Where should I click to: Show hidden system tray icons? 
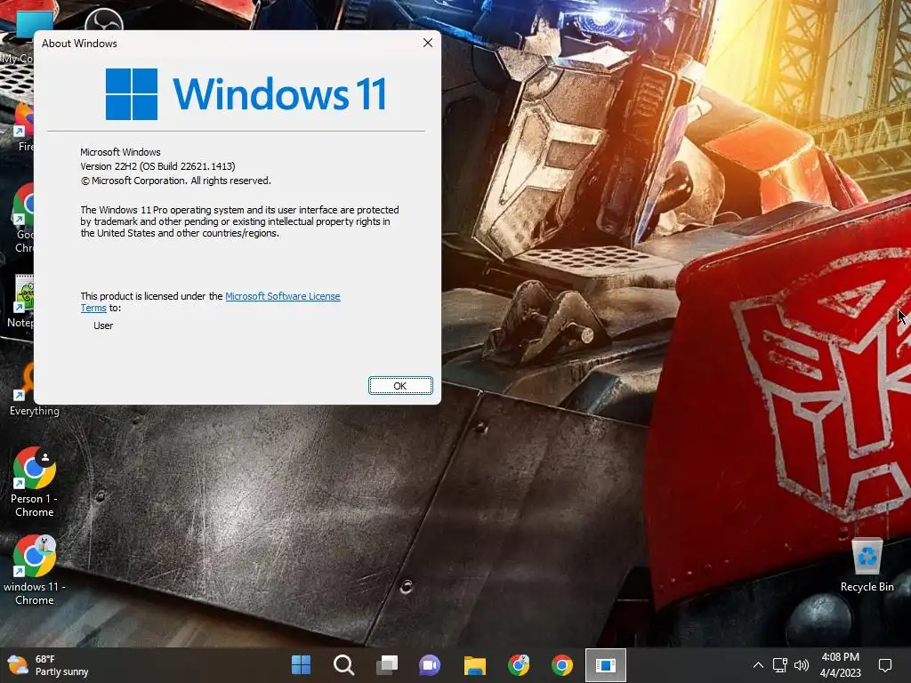[758, 665]
